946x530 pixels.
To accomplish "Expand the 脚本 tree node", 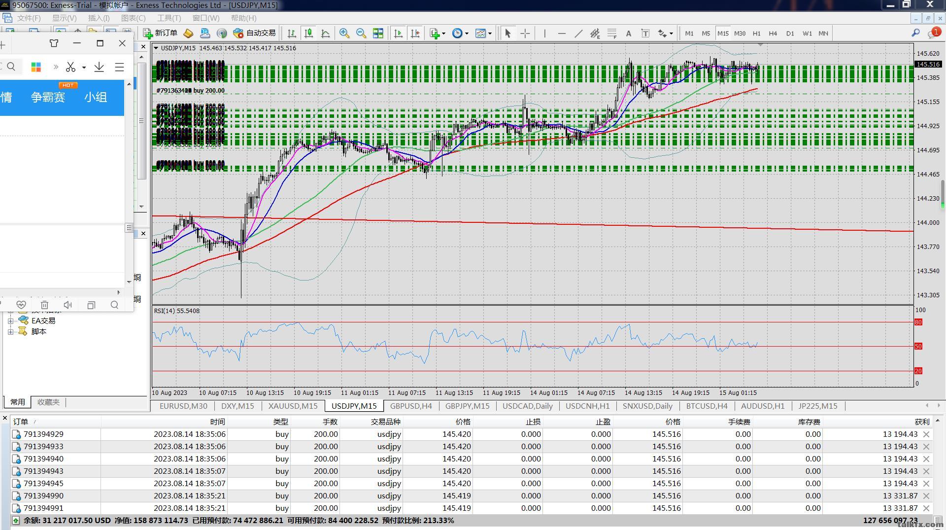I will click(x=10, y=331).
